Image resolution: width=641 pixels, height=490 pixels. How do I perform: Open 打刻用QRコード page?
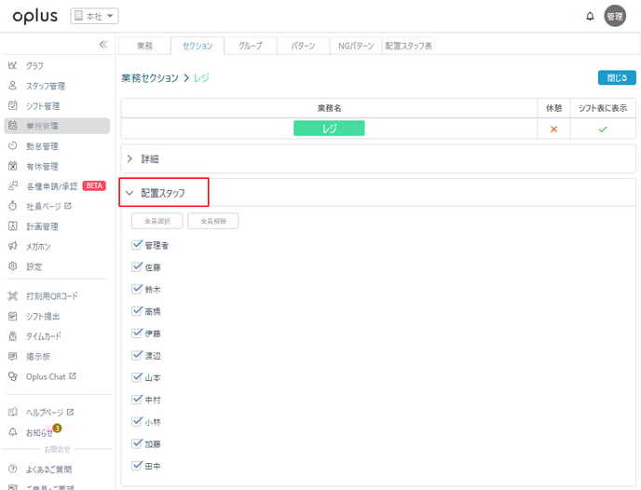coord(52,295)
